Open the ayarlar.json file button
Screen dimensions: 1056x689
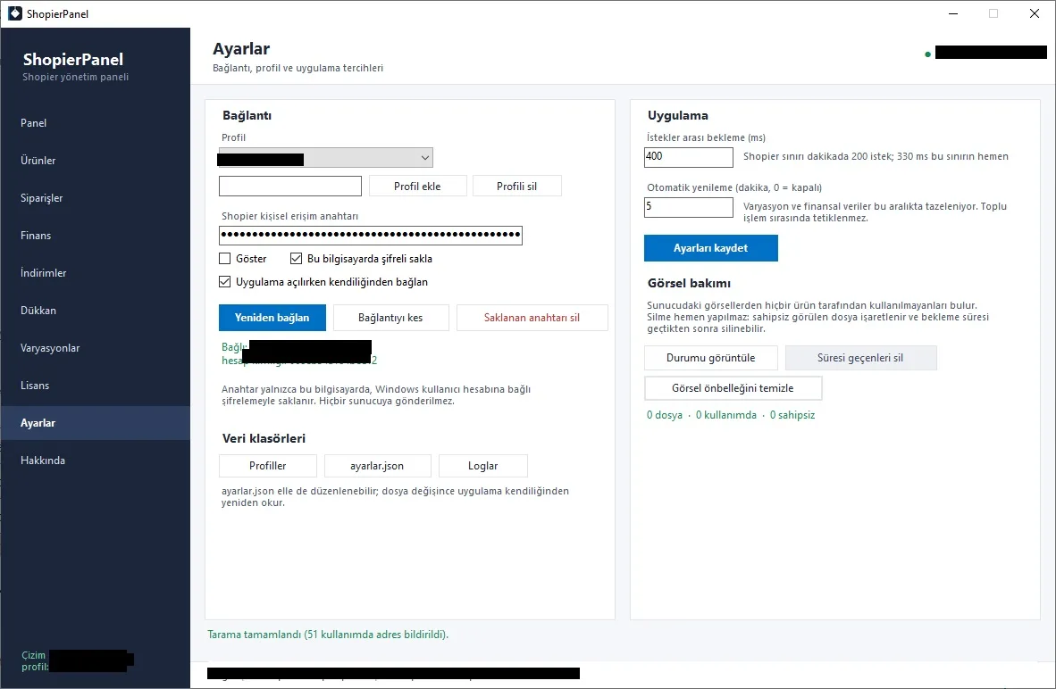click(377, 466)
